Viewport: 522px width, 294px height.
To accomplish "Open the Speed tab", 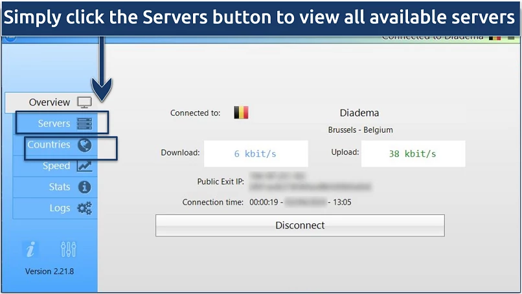I will point(55,166).
